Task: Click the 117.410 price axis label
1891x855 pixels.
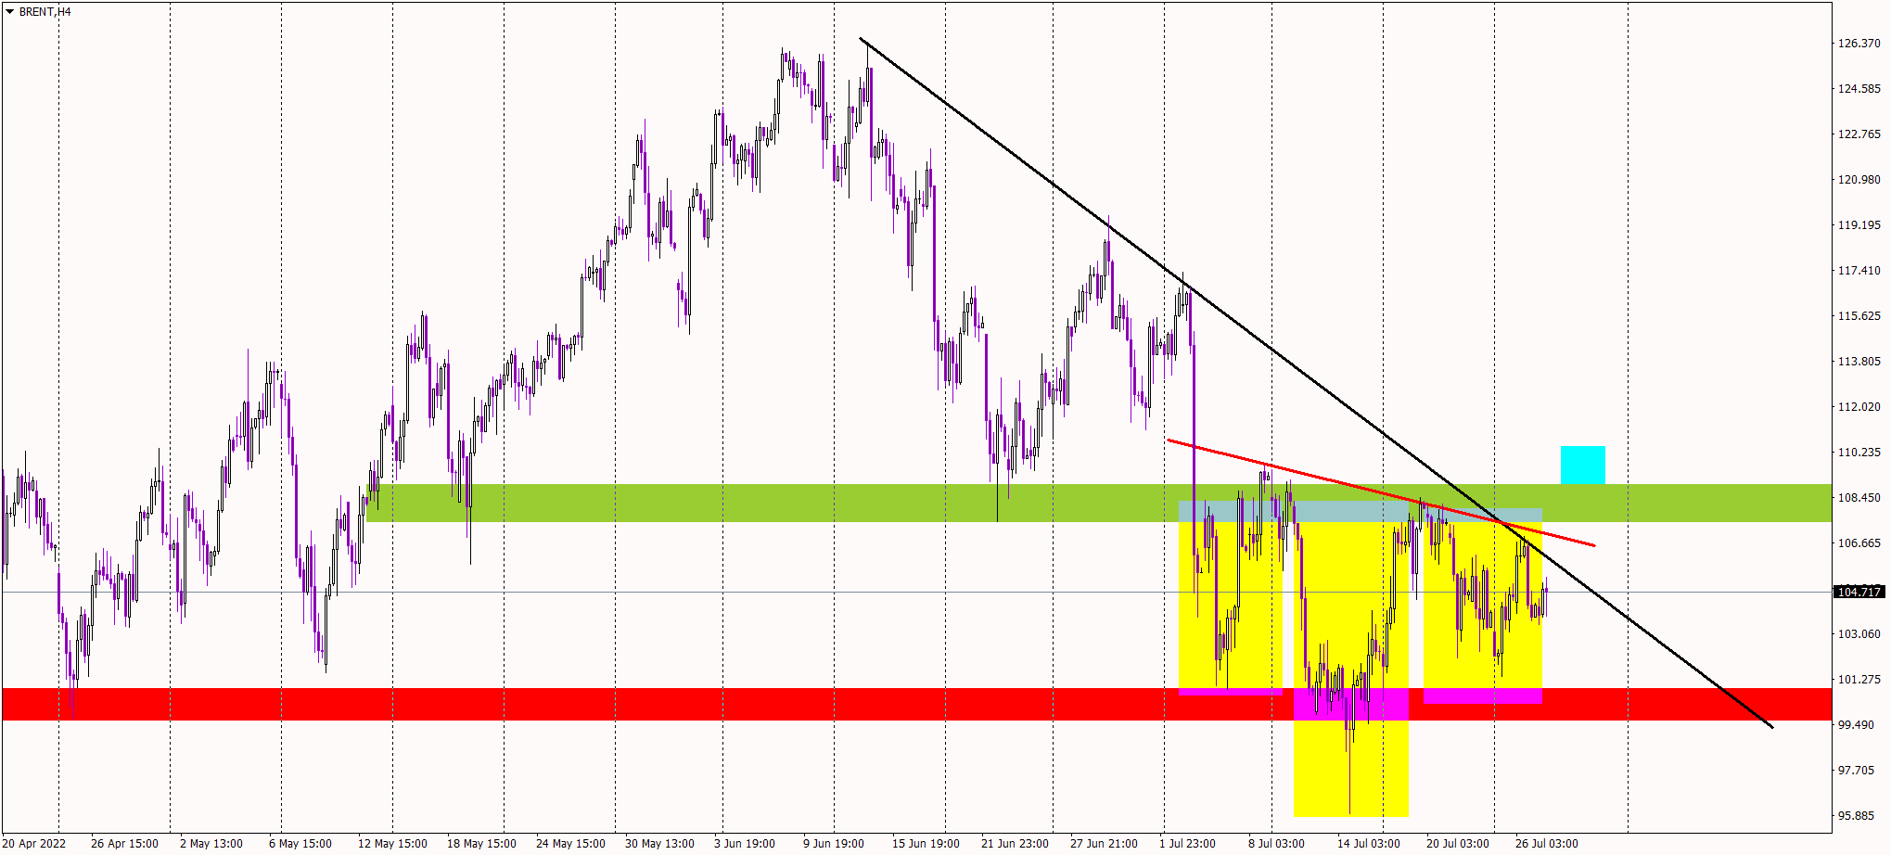Action: tap(1859, 270)
